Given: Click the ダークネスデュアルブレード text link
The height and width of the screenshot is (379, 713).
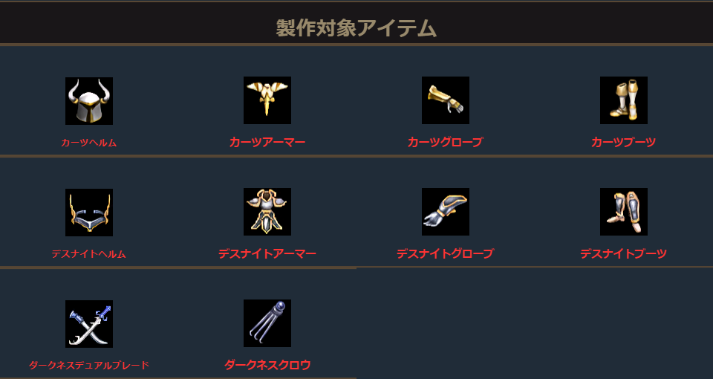Looking at the screenshot, I should point(89,366).
